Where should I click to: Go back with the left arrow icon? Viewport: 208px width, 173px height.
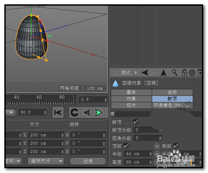(x=145, y=72)
